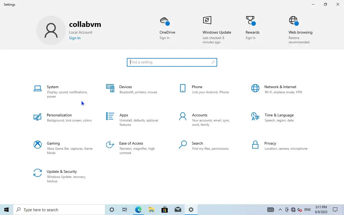Open the Personalization settings icon
This screenshot has height=215, width=344.
click(37, 117)
